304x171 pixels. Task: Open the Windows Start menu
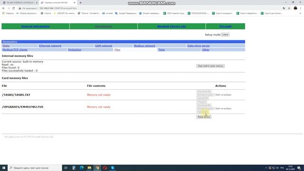coord(4,168)
